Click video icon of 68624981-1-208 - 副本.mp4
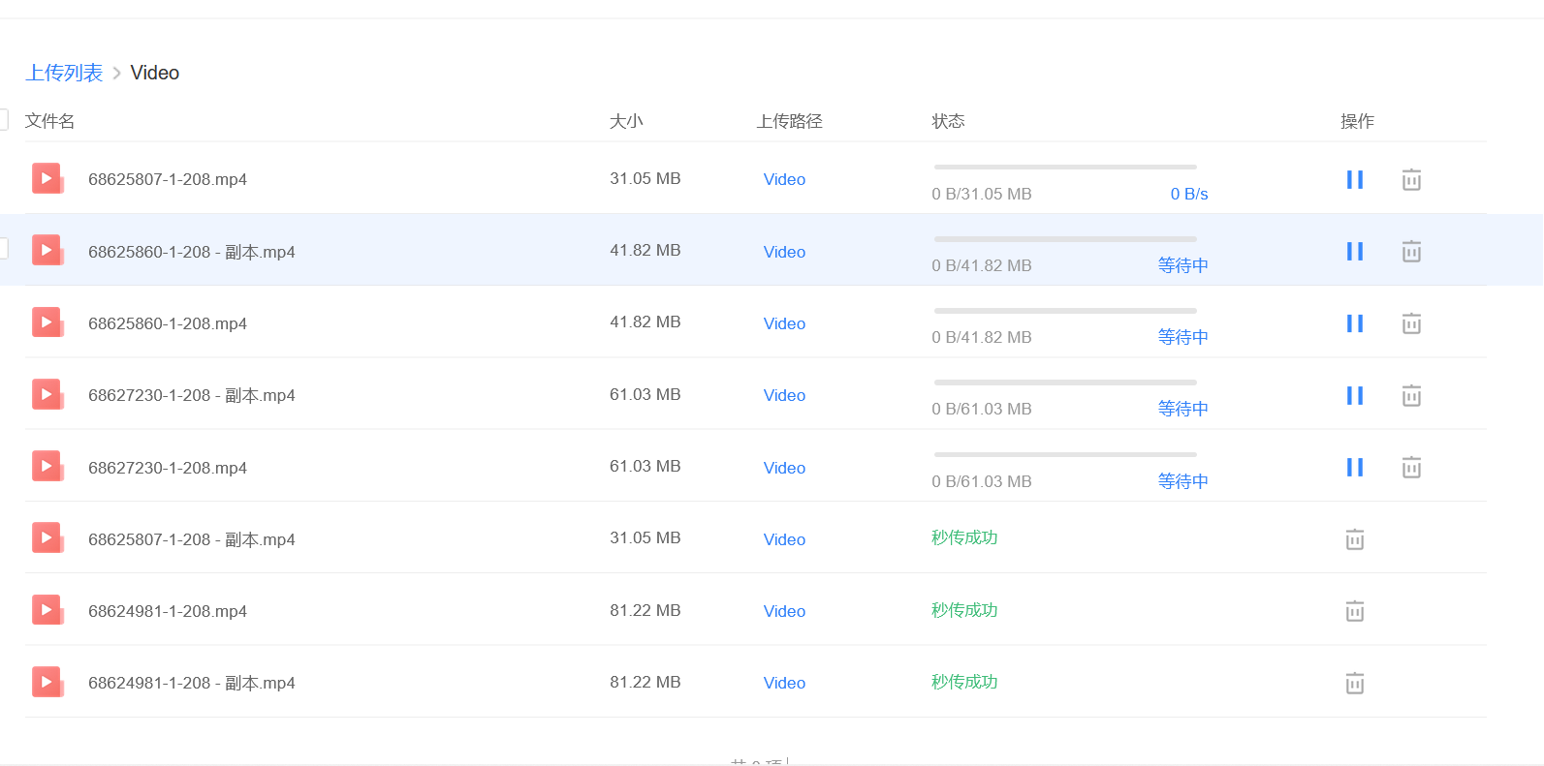1544x766 pixels. point(47,683)
